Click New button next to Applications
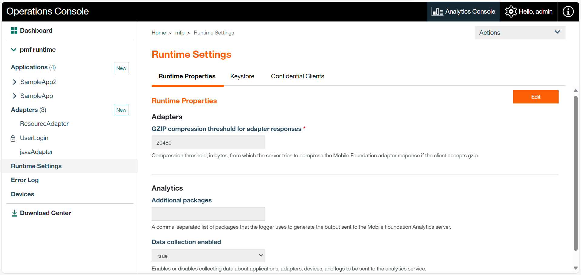 click(x=121, y=68)
